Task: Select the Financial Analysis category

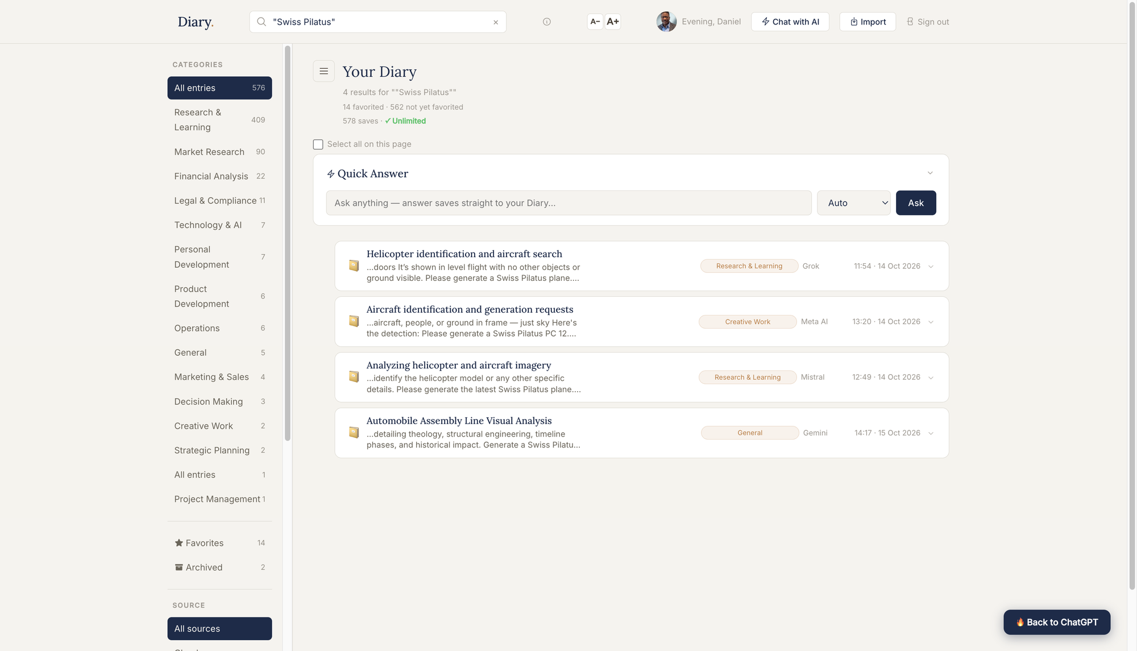Action: click(219, 176)
